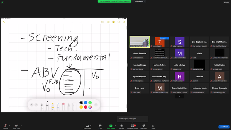
Task: Click the Start Video camera icon
Action: pos(17,126)
